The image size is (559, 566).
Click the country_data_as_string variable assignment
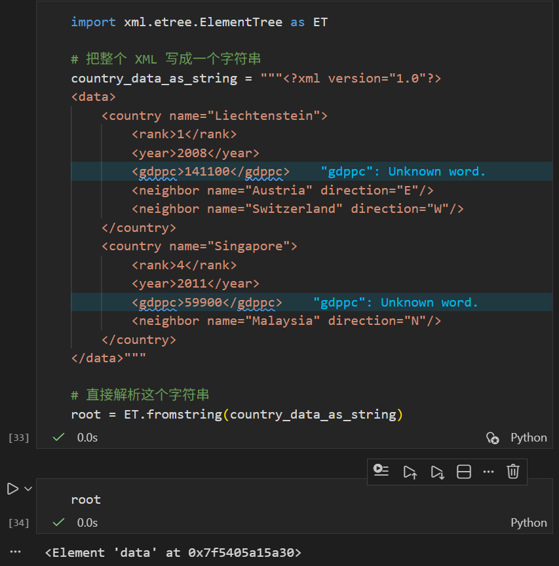(154, 79)
